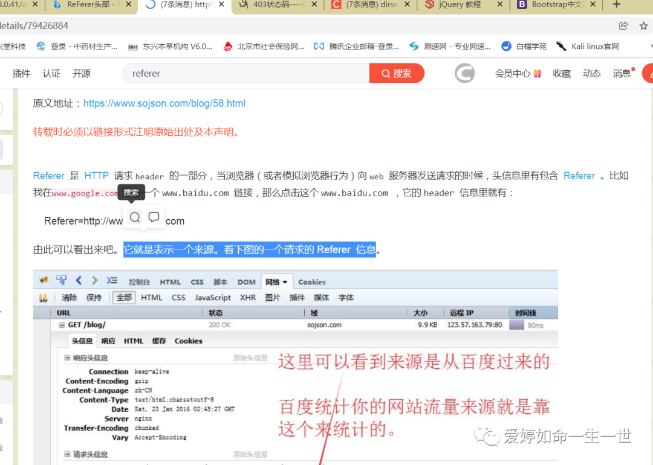Image resolution: width=653 pixels, height=465 pixels.
Task: Click the share icon in address bar
Action: coord(623,26)
